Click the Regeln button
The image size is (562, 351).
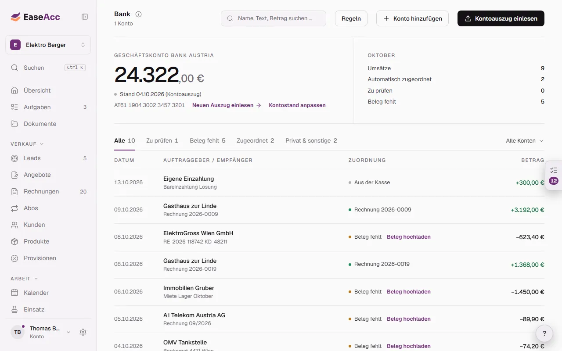coord(351,18)
